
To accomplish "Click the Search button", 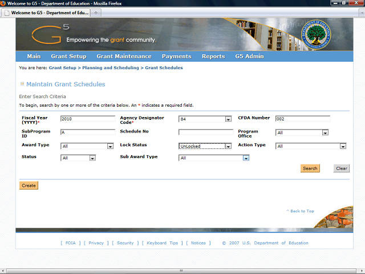I will pyautogui.click(x=310, y=168).
